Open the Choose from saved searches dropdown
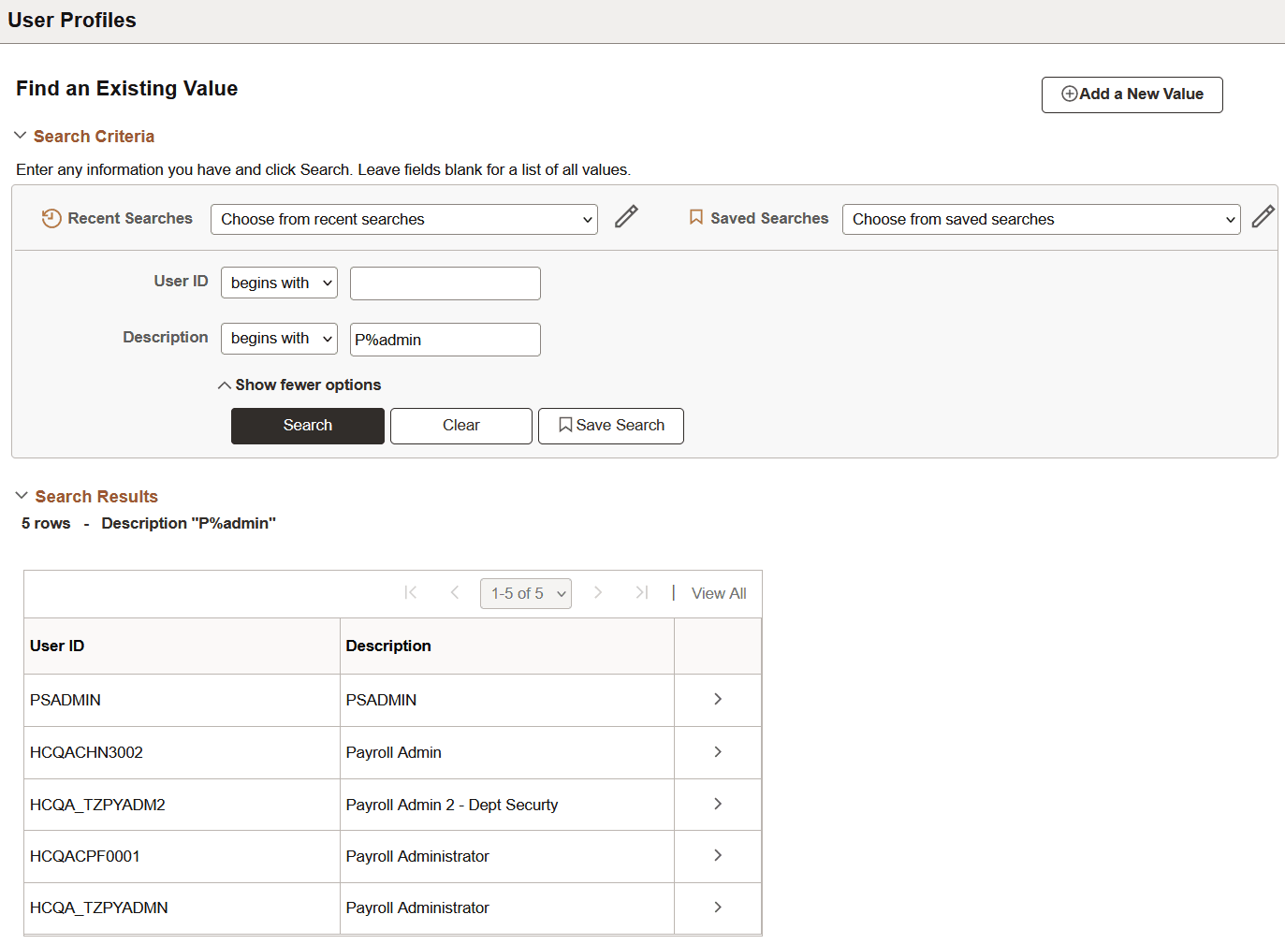1285x944 pixels. pos(1040,219)
